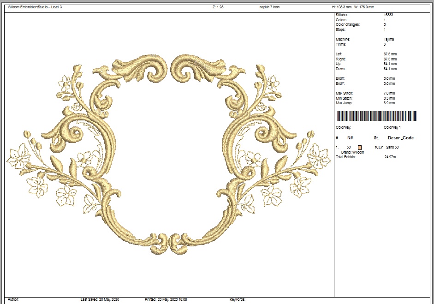Click the zoom factor Z: 1.28 text
Screen dimensions: 434x304
pyautogui.click(x=218, y=7)
